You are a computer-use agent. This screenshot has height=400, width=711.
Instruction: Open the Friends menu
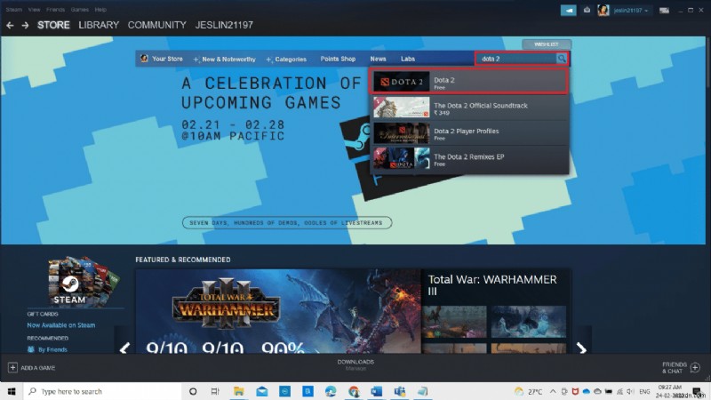tap(55, 10)
